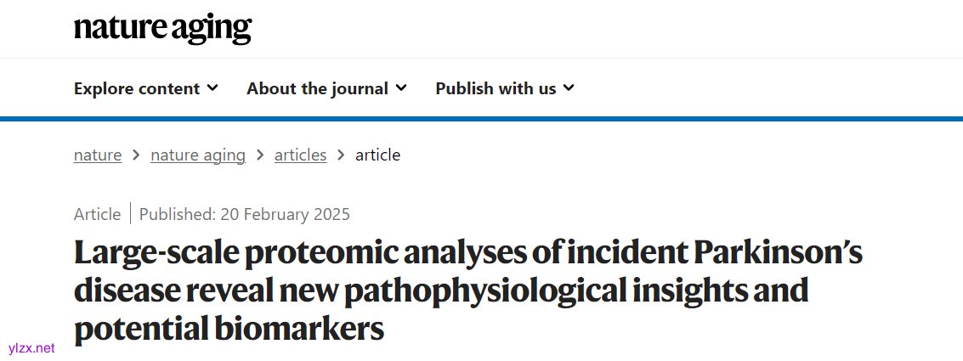Expand the Publish with us chevron
963x361 pixels.
coord(569,87)
